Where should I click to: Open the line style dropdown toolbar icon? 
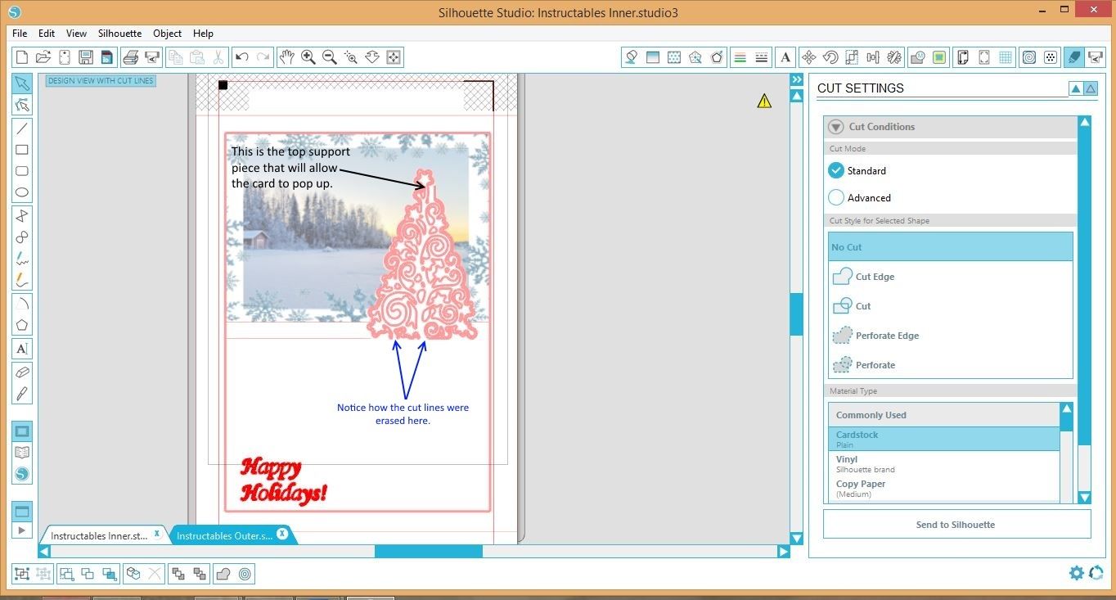pyautogui.click(x=761, y=57)
